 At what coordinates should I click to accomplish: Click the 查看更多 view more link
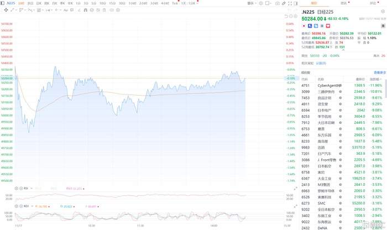coord(379,72)
